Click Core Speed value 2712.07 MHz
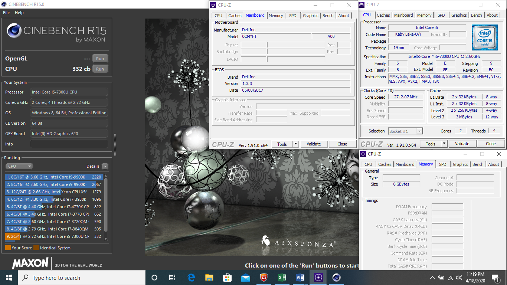This screenshot has width=507, height=285. (x=406, y=97)
